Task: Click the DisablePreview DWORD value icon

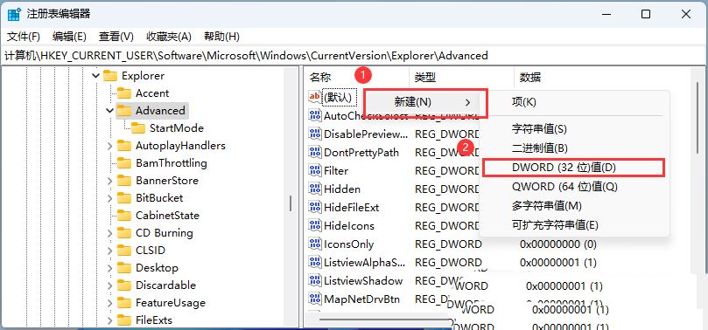Action: [x=315, y=134]
